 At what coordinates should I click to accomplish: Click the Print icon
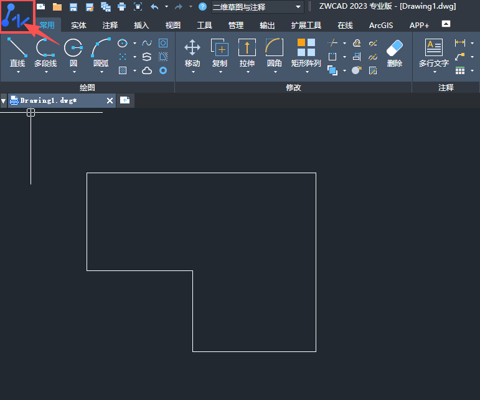(x=122, y=6)
